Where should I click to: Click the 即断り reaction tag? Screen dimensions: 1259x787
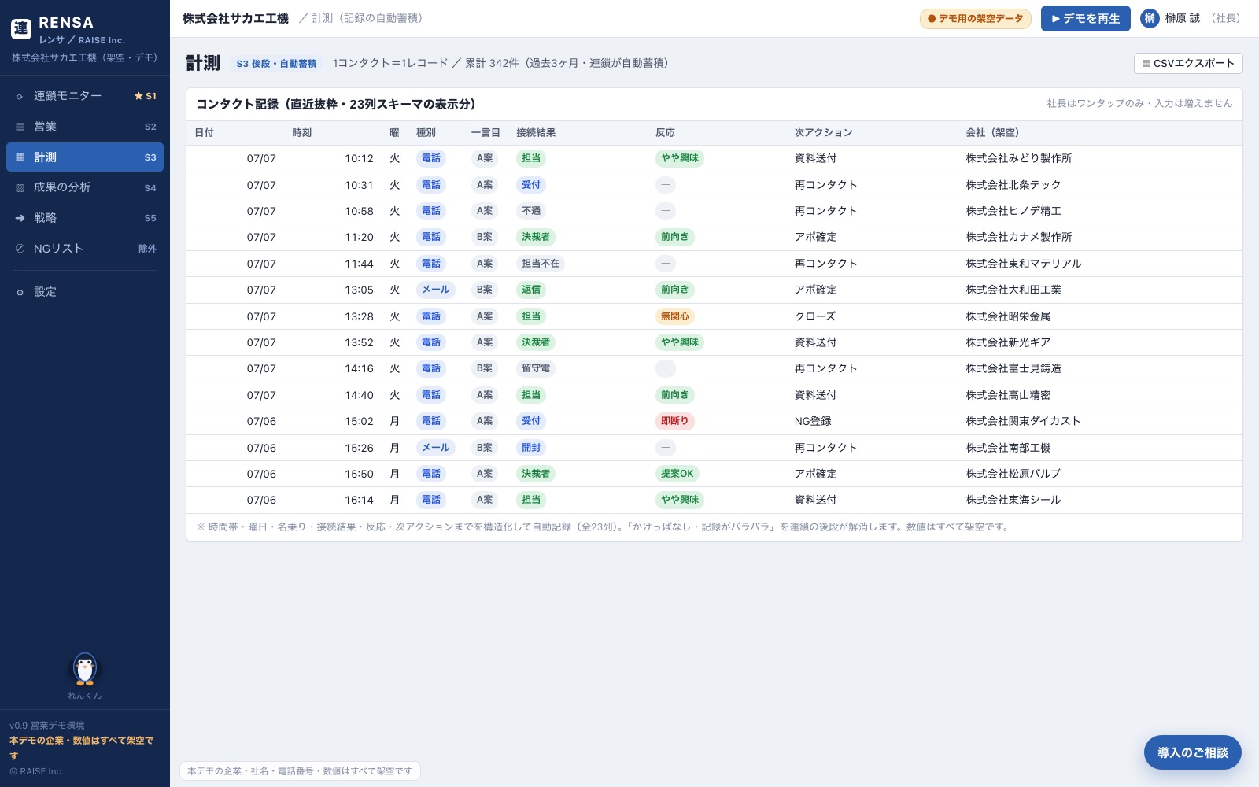pos(675,421)
